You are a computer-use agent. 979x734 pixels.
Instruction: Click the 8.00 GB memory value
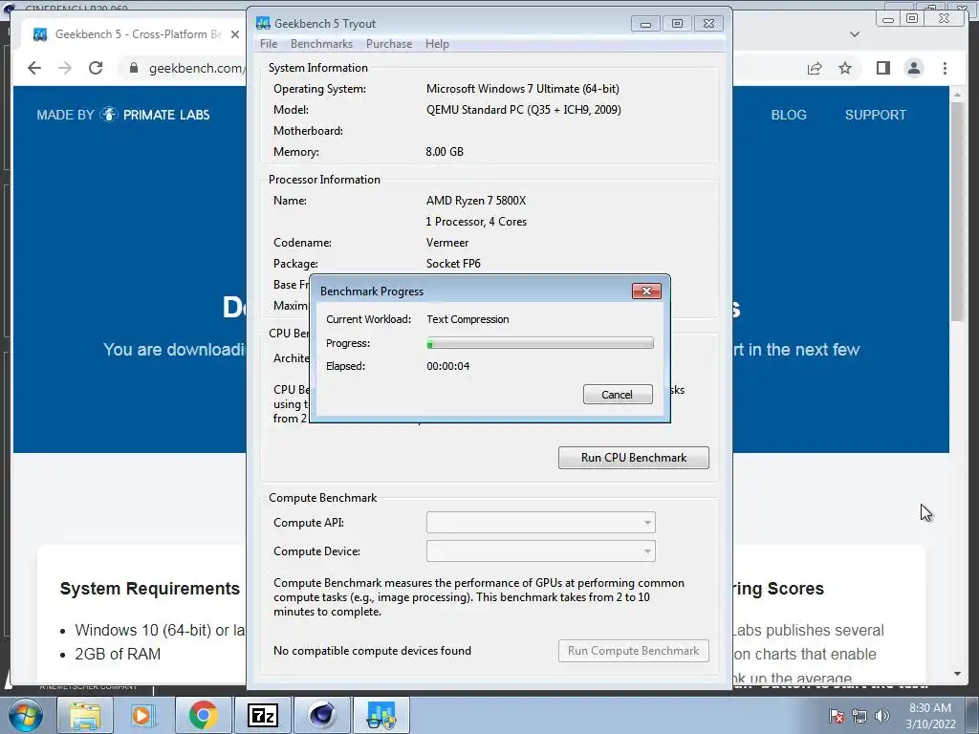[445, 152]
